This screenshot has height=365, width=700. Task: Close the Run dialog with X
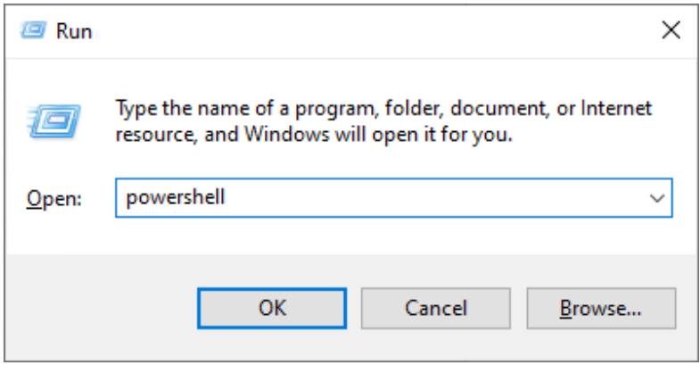pyautogui.click(x=671, y=30)
